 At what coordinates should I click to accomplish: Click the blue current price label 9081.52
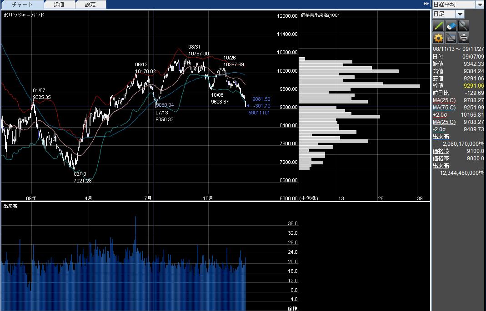point(261,99)
